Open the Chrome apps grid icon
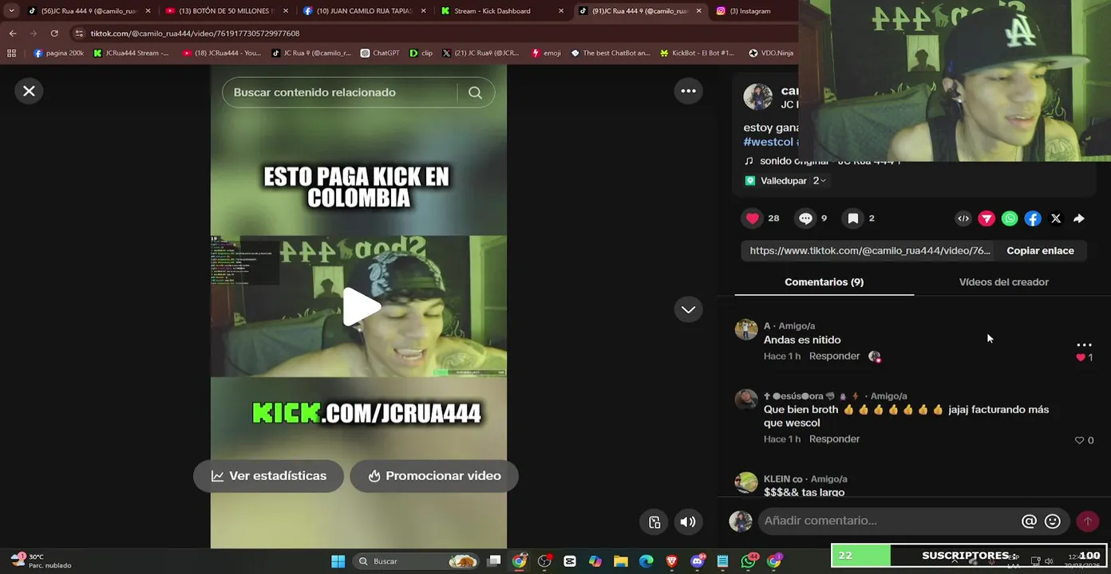This screenshot has width=1111, height=574. click(x=11, y=53)
